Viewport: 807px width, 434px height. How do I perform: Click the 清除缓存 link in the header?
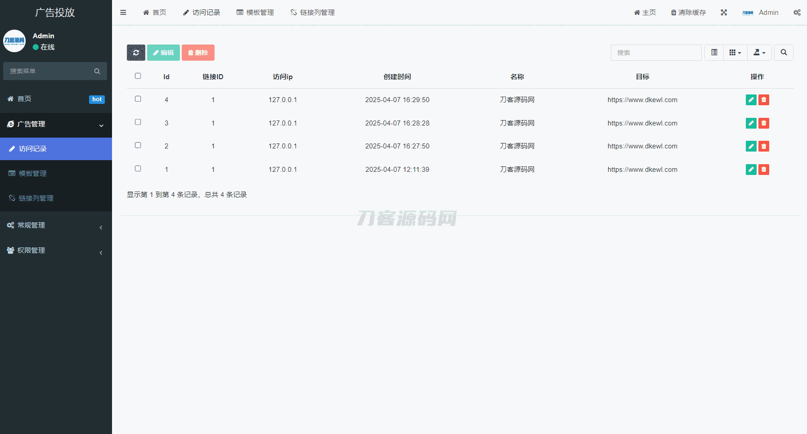coord(688,13)
